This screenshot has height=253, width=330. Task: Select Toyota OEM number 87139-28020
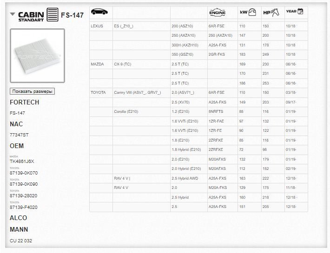click(x=23, y=195)
